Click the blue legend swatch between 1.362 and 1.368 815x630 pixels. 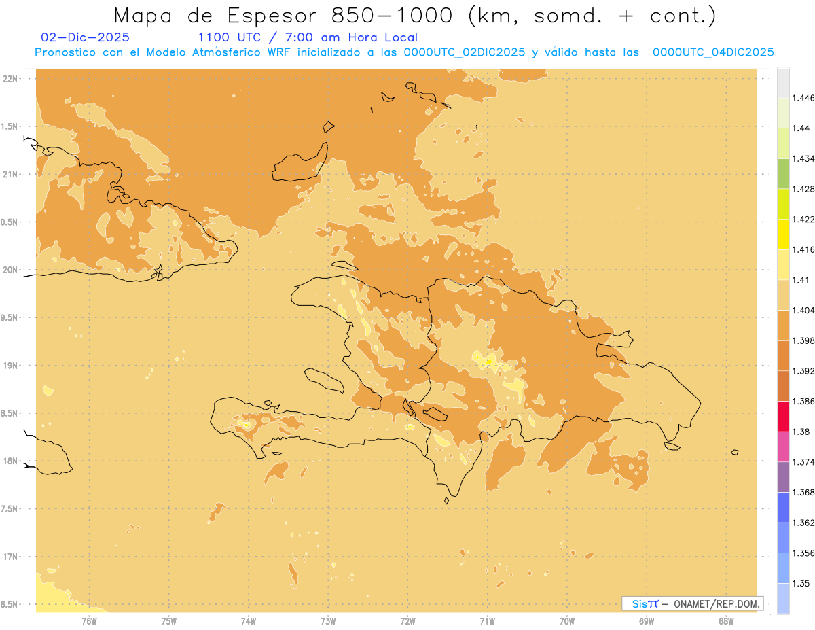[783, 507]
